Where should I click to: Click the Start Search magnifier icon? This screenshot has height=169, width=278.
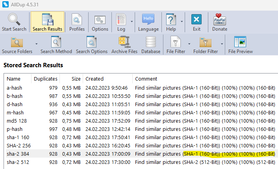pos(14,19)
